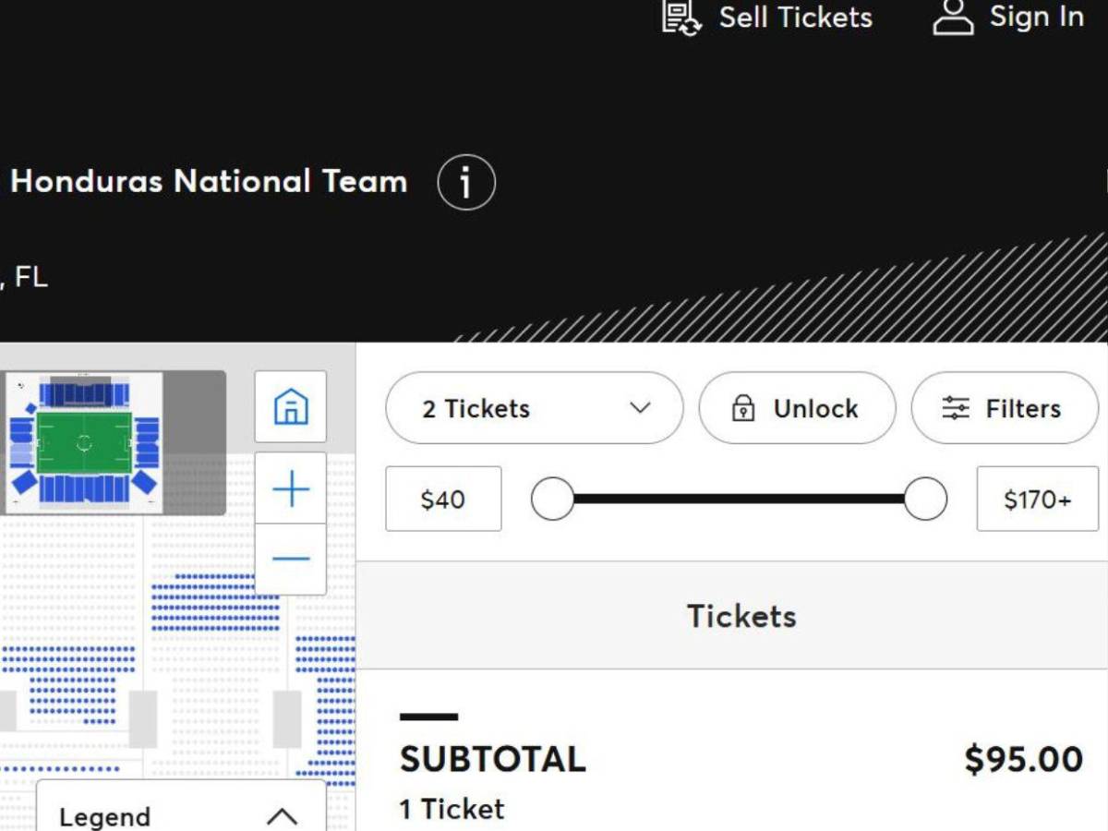
Task: Click the $40 minimum price field
Action: tap(443, 499)
